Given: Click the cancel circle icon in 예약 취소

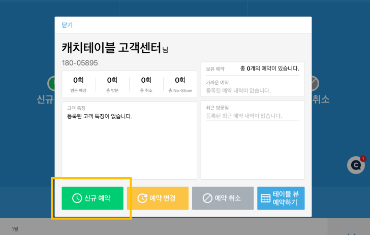Looking at the screenshot, I should coord(207,198).
